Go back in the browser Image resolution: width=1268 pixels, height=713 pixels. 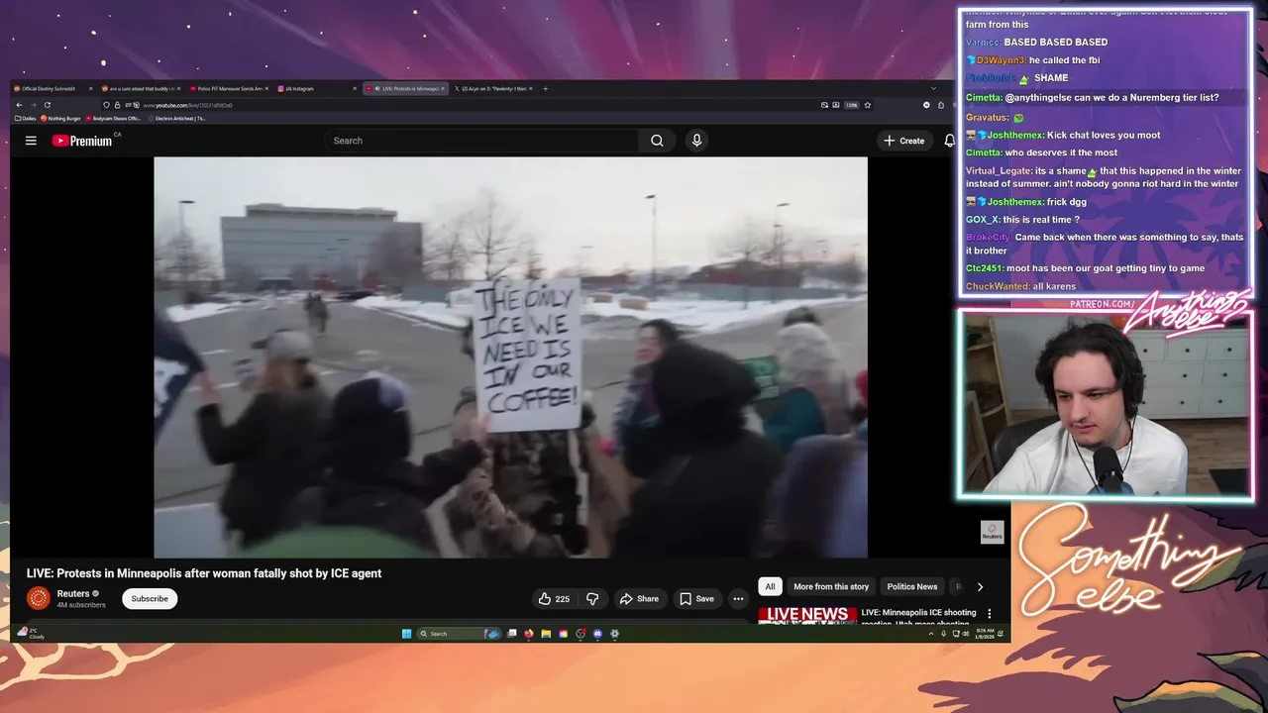pos(19,105)
